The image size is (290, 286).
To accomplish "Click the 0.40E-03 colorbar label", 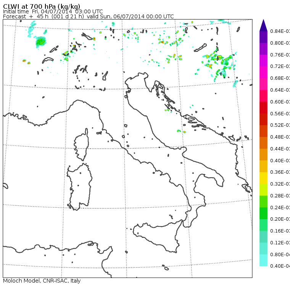I will (x=280, y=160).
